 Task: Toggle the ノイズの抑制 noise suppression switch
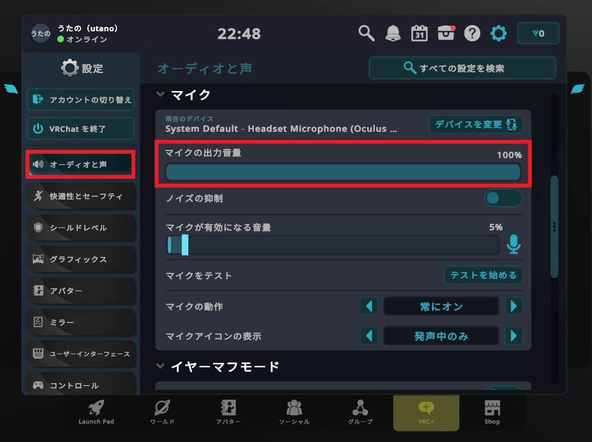pos(503,198)
